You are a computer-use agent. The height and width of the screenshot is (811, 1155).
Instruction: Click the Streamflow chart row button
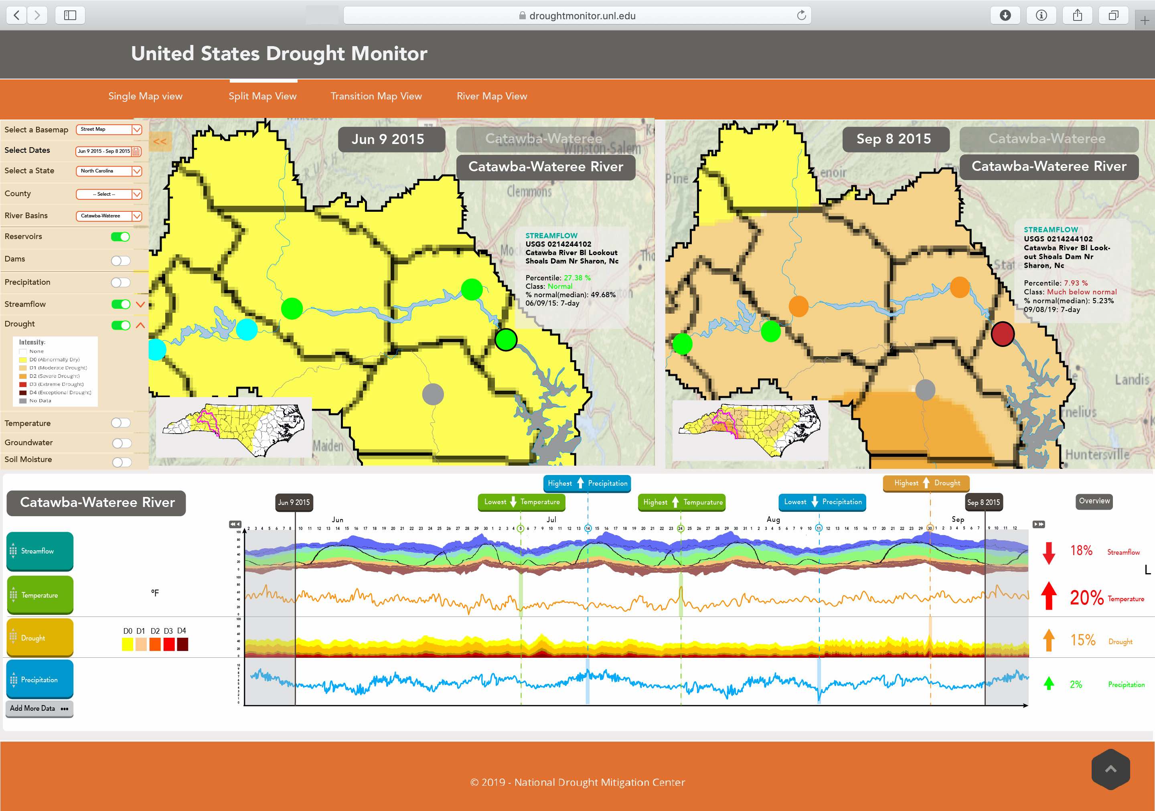click(40, 551)
